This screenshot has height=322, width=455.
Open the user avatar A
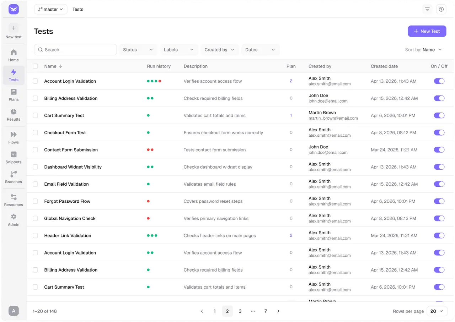coord(14,311)
